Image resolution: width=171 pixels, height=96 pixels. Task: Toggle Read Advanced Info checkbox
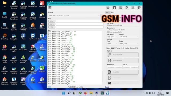(x=108, y=32)
